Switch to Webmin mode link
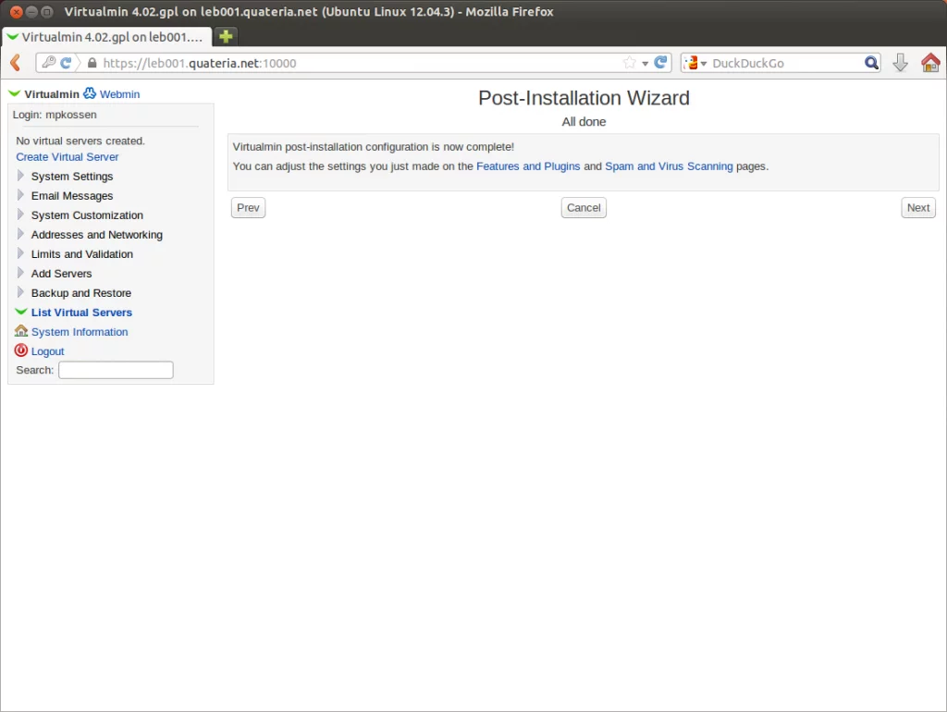The height and width of the screenshot is (712, 947). 119,94
